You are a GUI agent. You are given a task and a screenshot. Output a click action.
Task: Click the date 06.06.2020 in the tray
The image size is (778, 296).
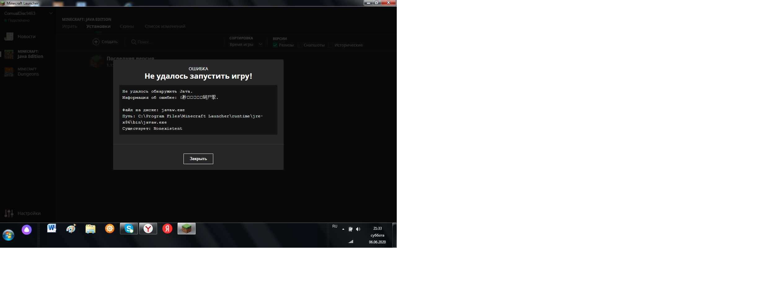point(377,242)
